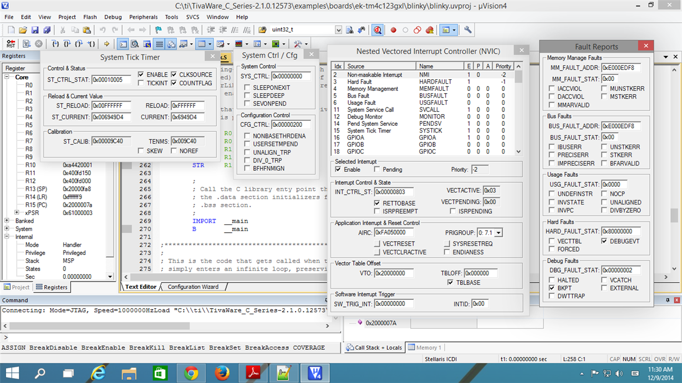Click Run to Cursor Line icon
The width and height of the screenshot is (682, 383).
coord(92,43)
